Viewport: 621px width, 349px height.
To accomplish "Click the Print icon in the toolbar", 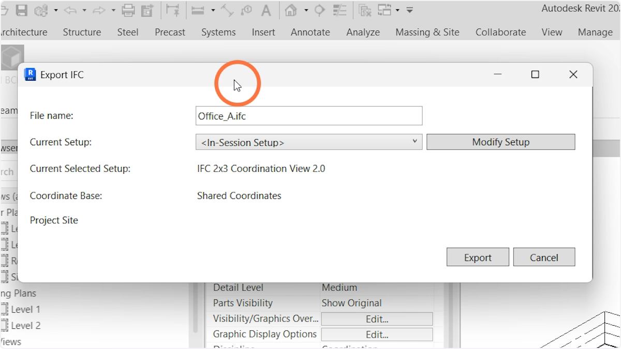I will click(128, 10).
